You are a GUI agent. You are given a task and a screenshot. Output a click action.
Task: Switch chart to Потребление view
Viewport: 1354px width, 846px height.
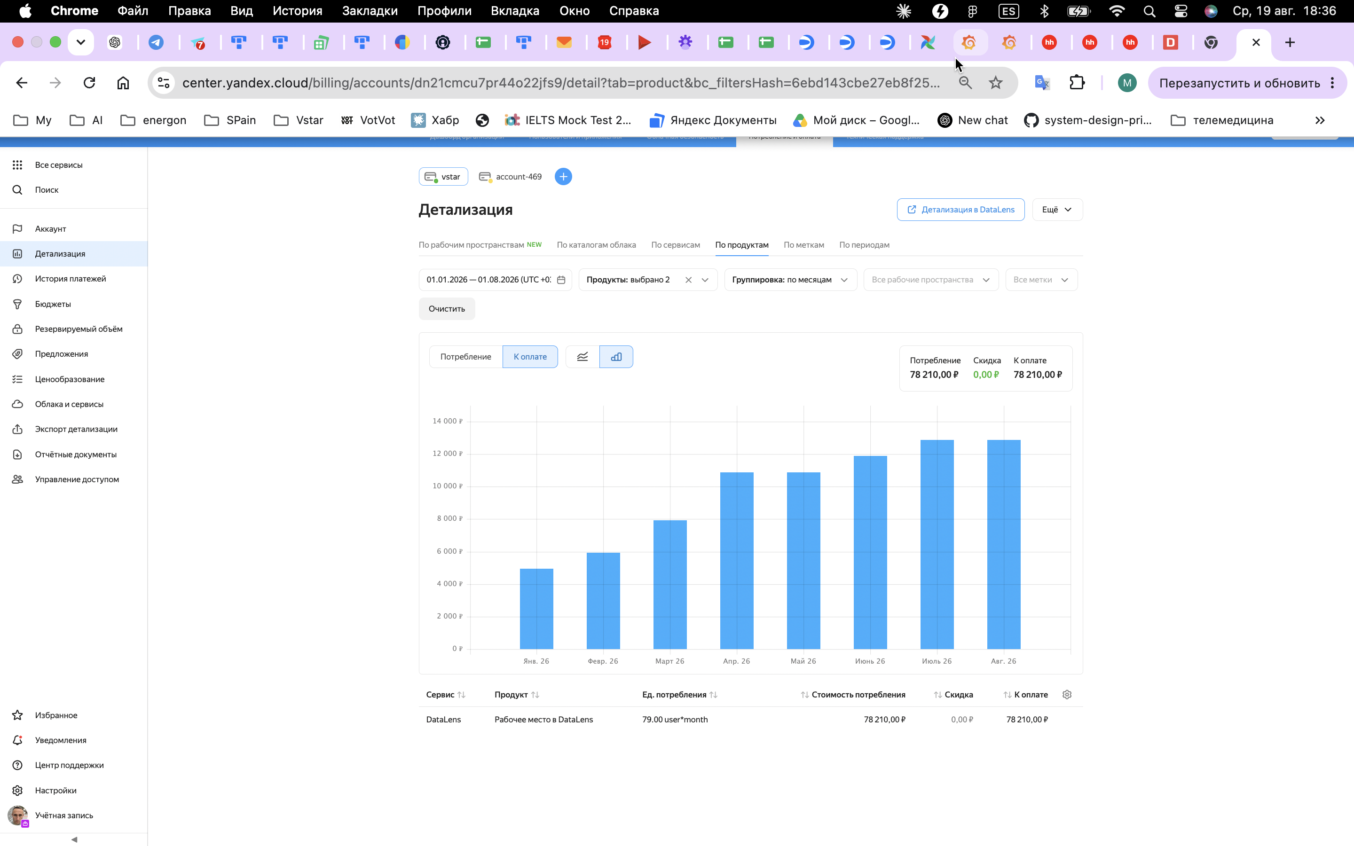[465, 357]
